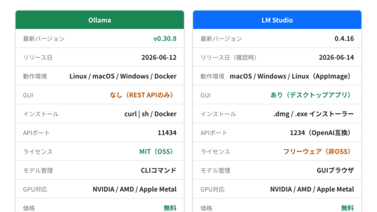Image resolution: width=377 pixels, height=212 pixels.
Task: Click 'リリース日' label in Ollama card
Action: point(38,58)
